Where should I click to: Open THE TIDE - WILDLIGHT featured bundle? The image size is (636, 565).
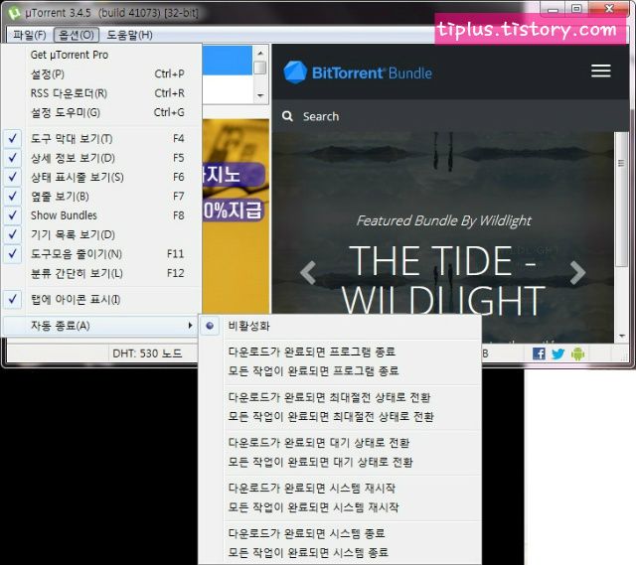click(x=443, y=280)
